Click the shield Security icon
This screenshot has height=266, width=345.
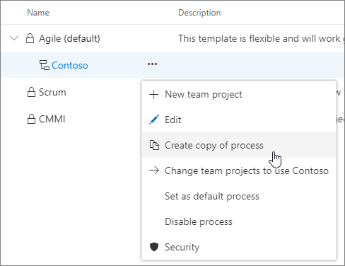[154, 247]
